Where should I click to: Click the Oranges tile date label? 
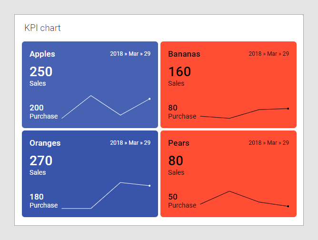[130, 143]
